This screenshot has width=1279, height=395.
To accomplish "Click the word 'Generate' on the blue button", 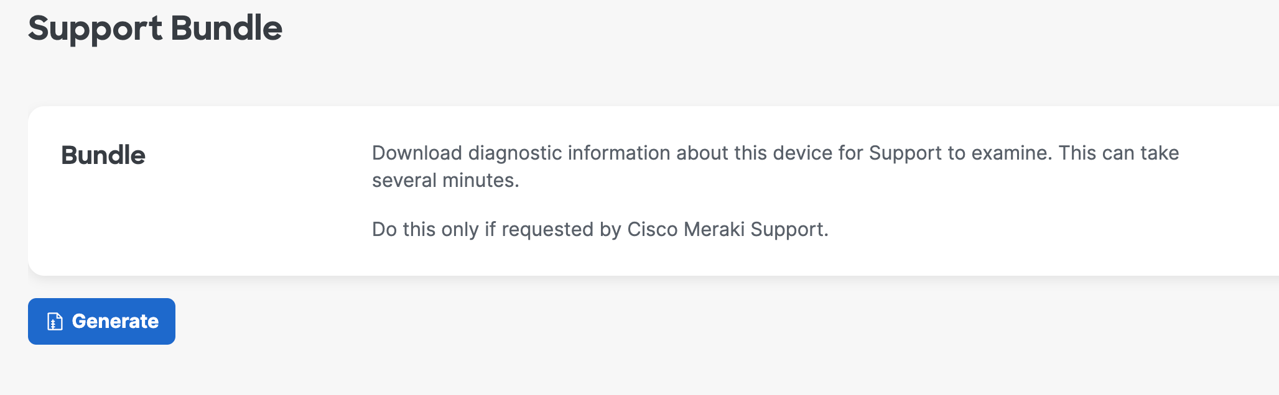I will pyautogui.click(x=115, y=321).
